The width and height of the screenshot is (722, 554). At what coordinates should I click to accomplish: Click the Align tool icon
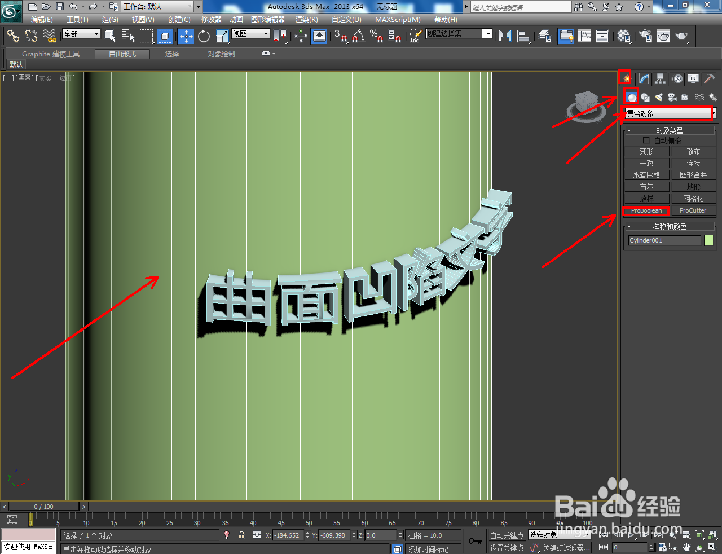pyautogui.click(x=524, y=36)
